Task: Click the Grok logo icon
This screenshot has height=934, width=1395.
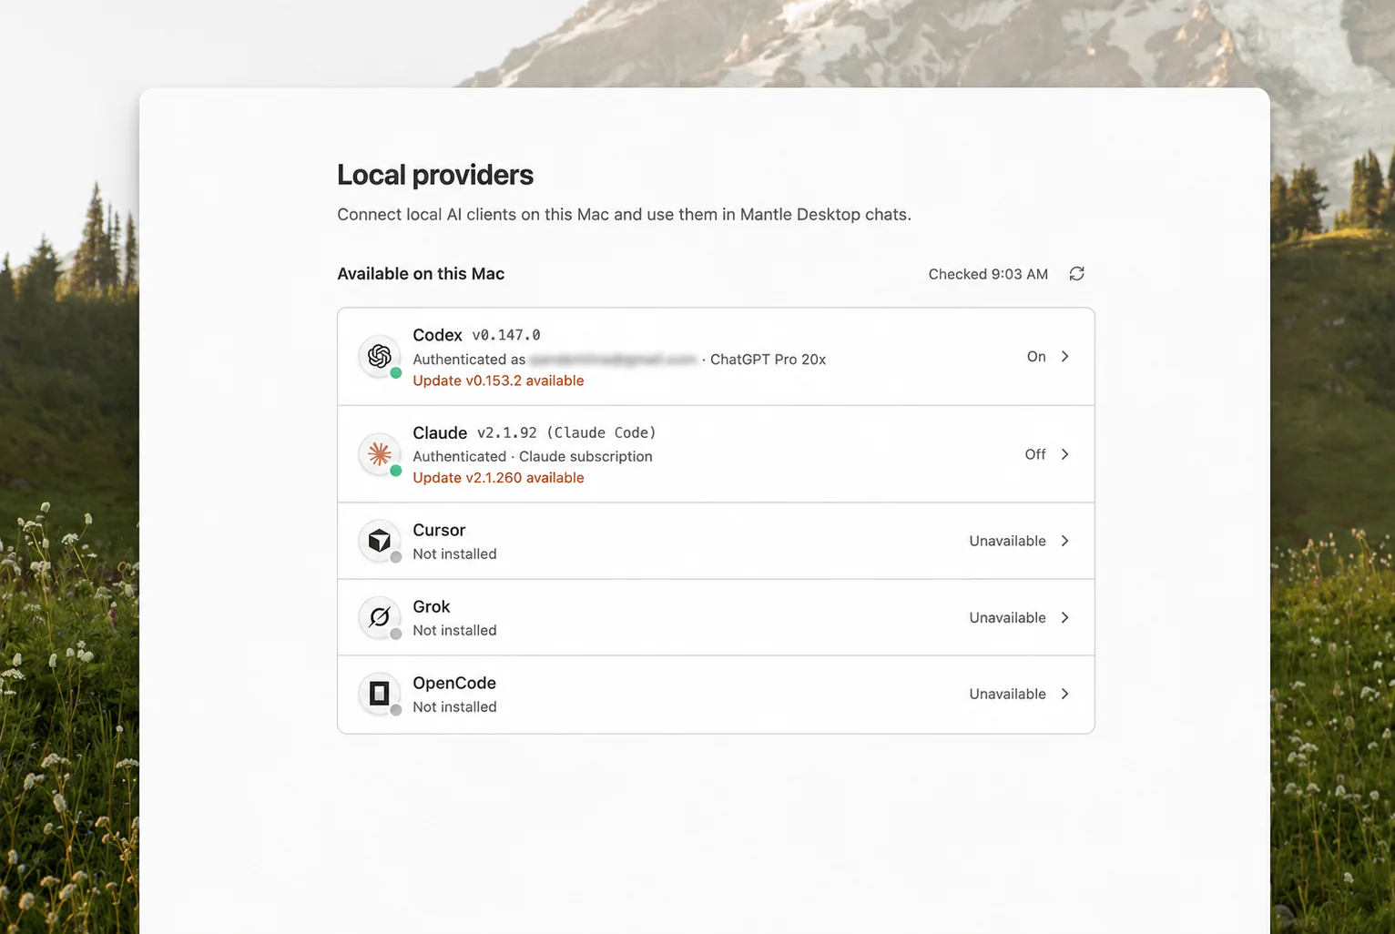Action: (380, 617)
